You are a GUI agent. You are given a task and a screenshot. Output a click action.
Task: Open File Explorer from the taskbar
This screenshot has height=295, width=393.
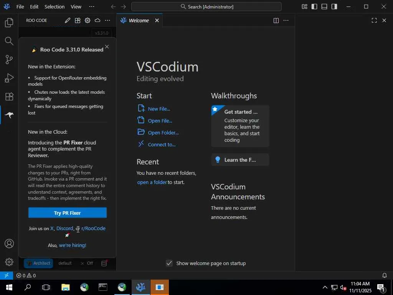click(x=65, y=287)
